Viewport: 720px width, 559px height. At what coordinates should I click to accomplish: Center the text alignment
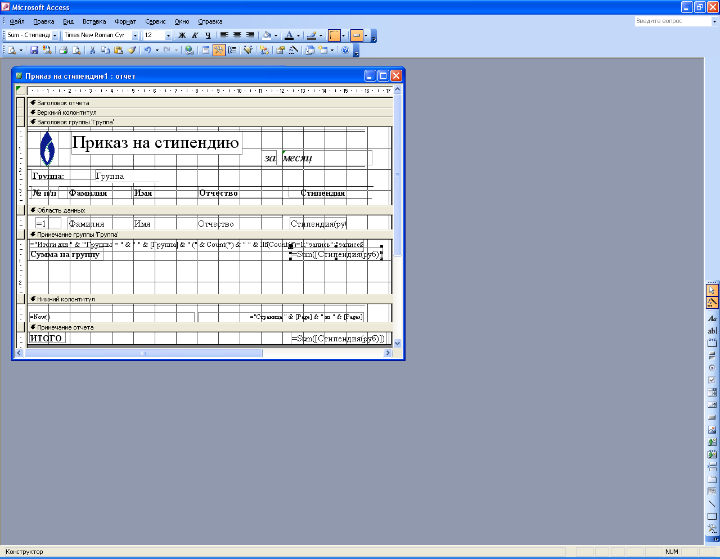pyautogui.click(x=237, y=35)
